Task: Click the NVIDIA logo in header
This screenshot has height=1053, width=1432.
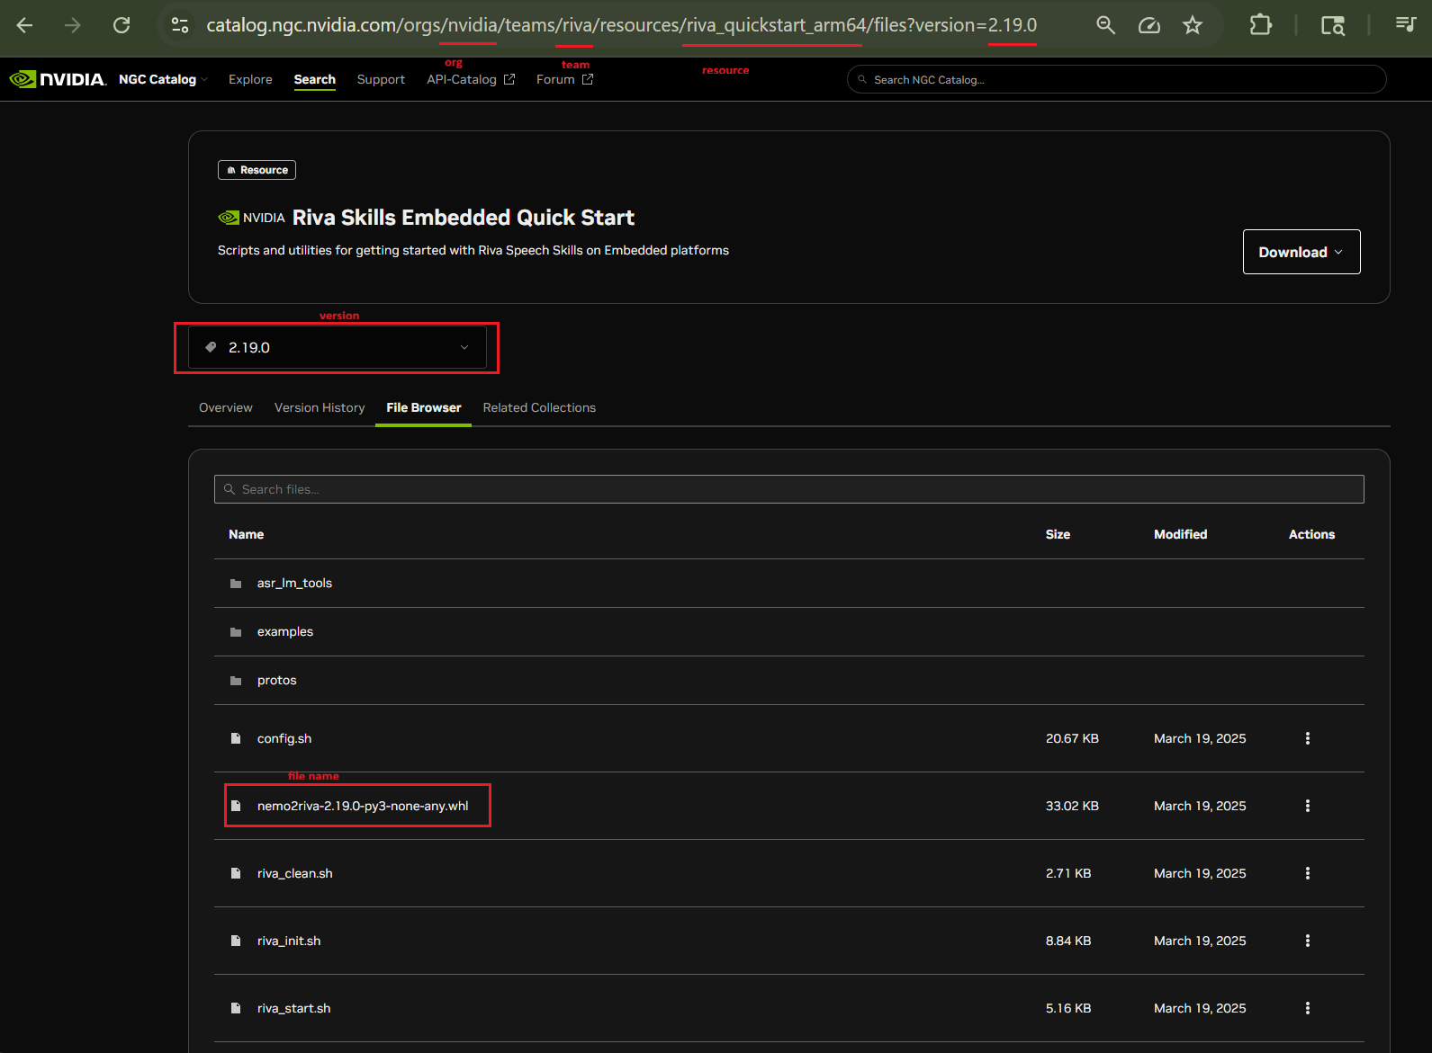Action: [58, 79]
